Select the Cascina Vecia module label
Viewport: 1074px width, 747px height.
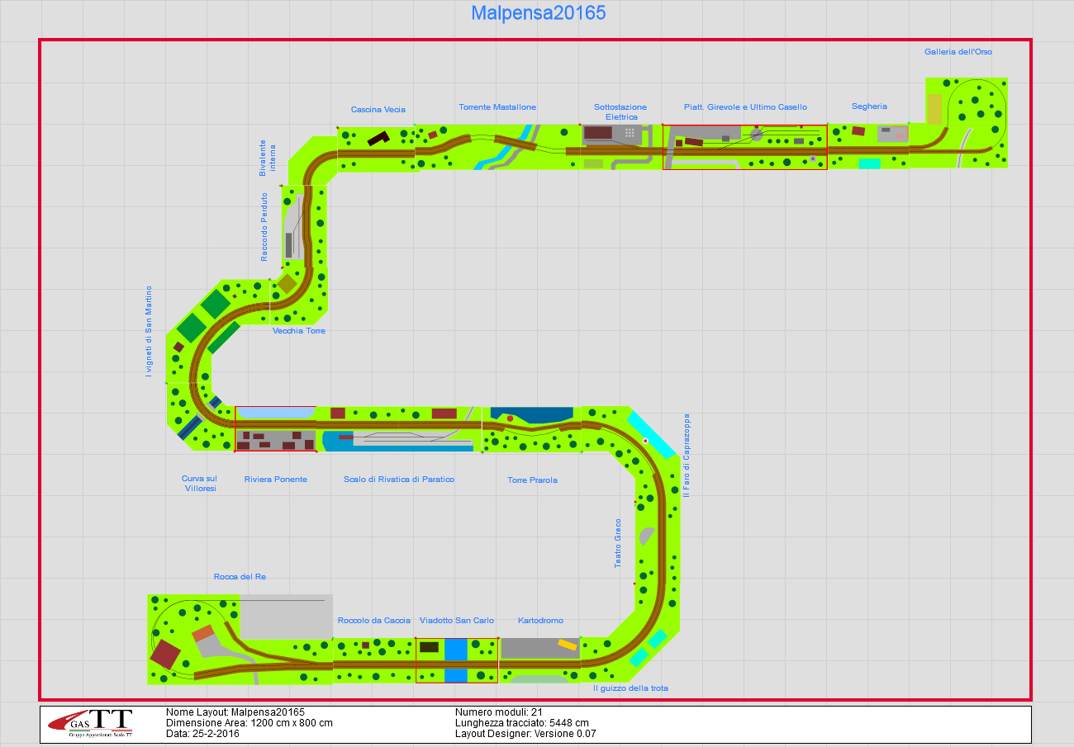[x=378, y=109]
